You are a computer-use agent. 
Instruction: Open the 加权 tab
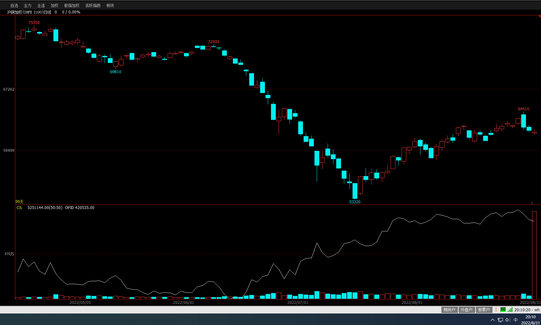tap(54, 5)
